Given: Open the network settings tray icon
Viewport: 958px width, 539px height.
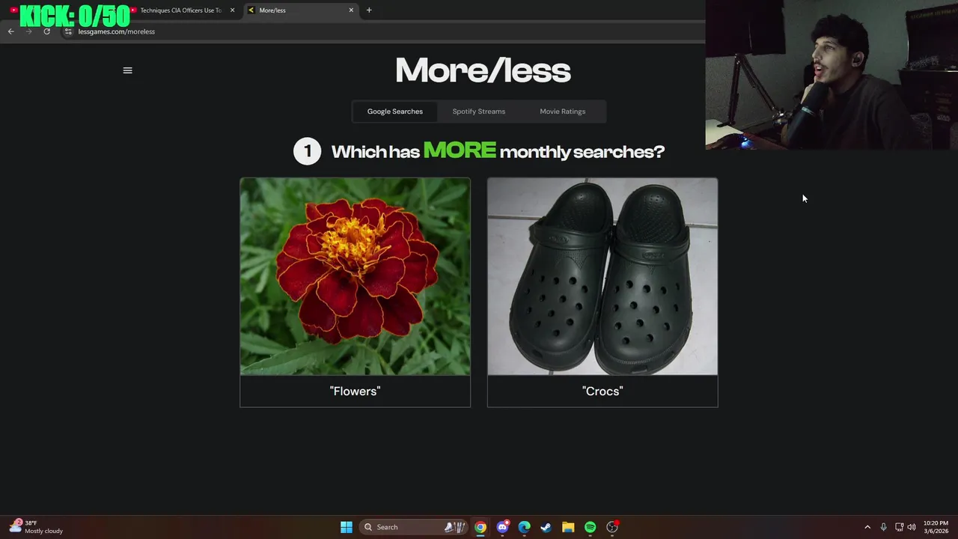Looking at the screenshot, I should [899, 527].
